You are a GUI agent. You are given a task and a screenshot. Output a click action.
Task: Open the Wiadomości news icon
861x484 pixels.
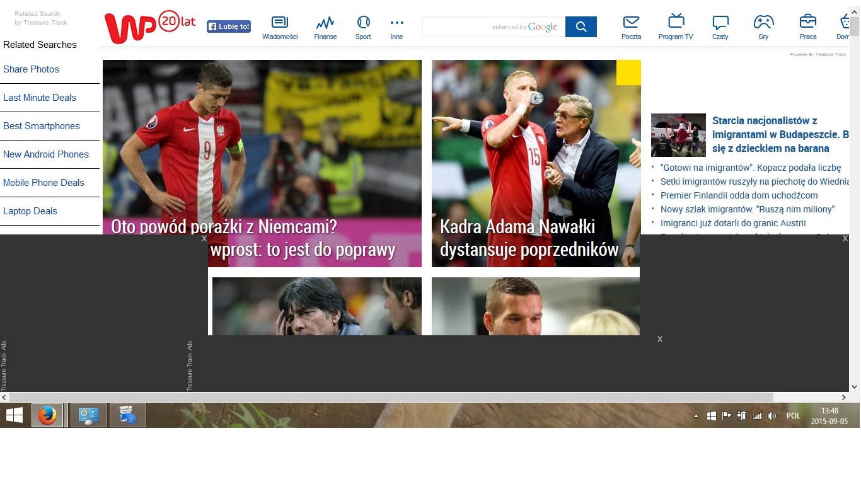pyautogui.click(x=279, y=23)
